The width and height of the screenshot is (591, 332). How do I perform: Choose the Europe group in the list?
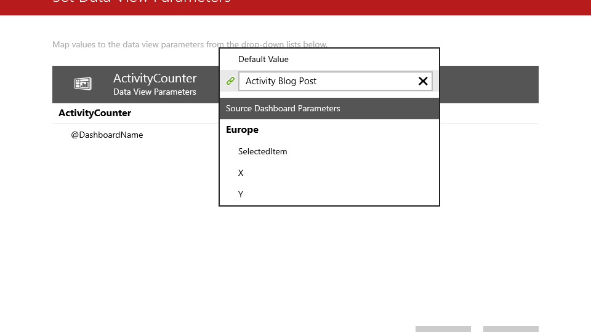(243, 130)
